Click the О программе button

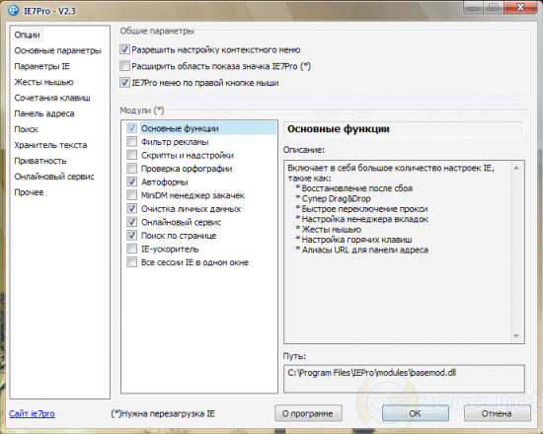[x=308, y=413]
